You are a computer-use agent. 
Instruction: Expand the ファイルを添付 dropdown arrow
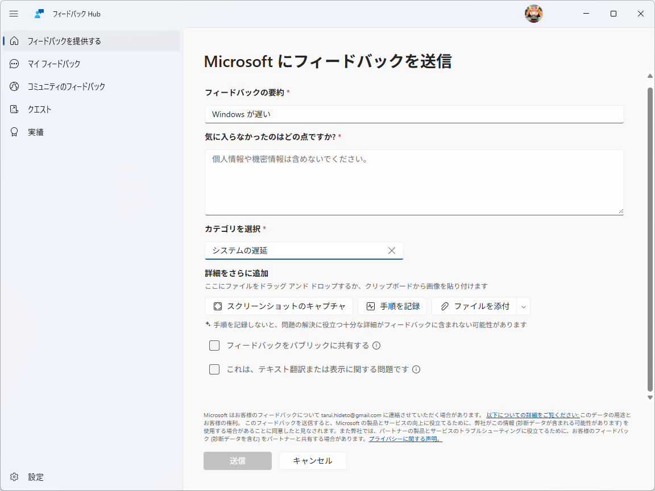(524, 306)
